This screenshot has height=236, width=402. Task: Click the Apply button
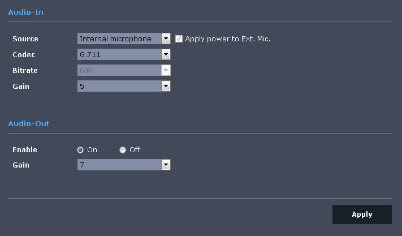(362, 214)
